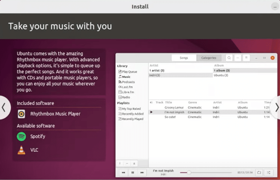Close the Rhythmbox window
The image size is (280, 180).
[x=272, y=58]
